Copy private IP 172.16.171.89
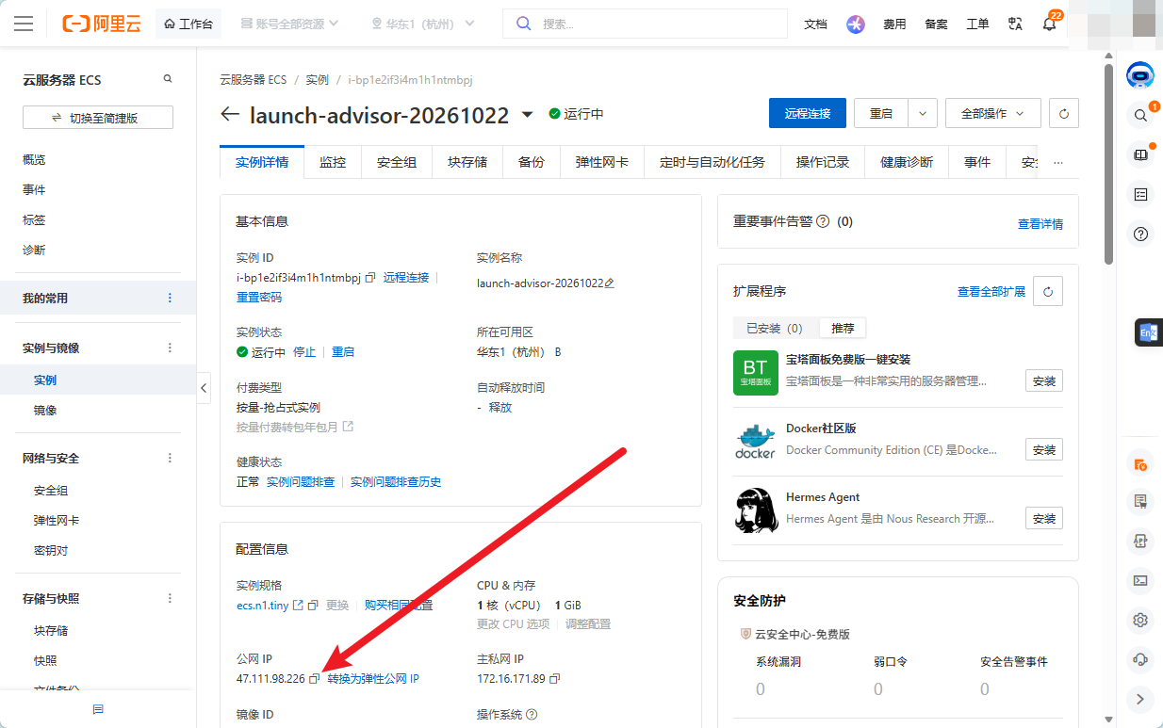1163x728 pixels. coord(554,678)
